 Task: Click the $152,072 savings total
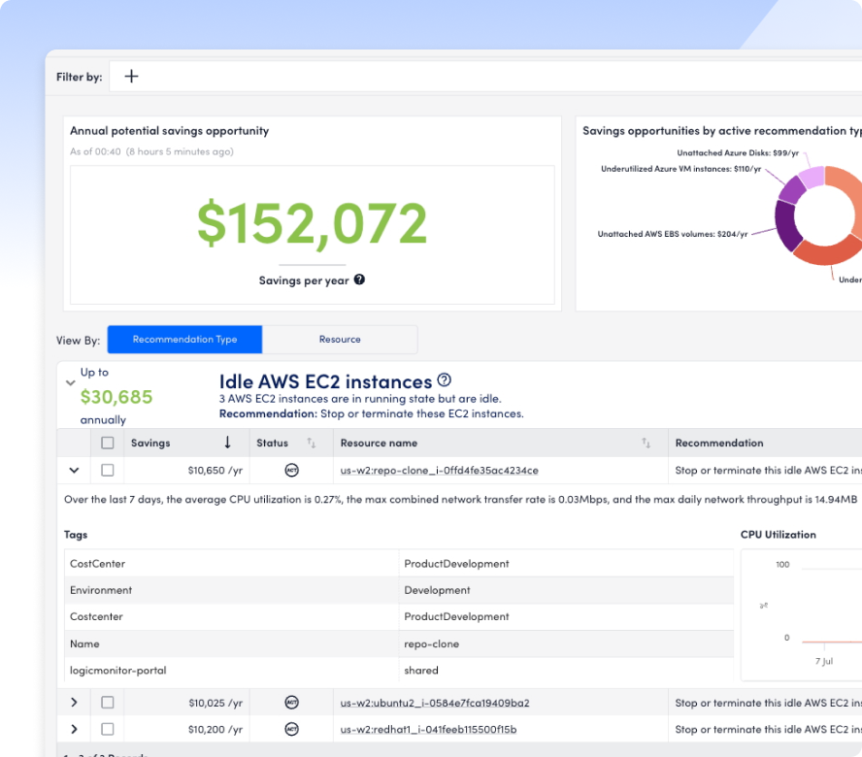(313, 224)
